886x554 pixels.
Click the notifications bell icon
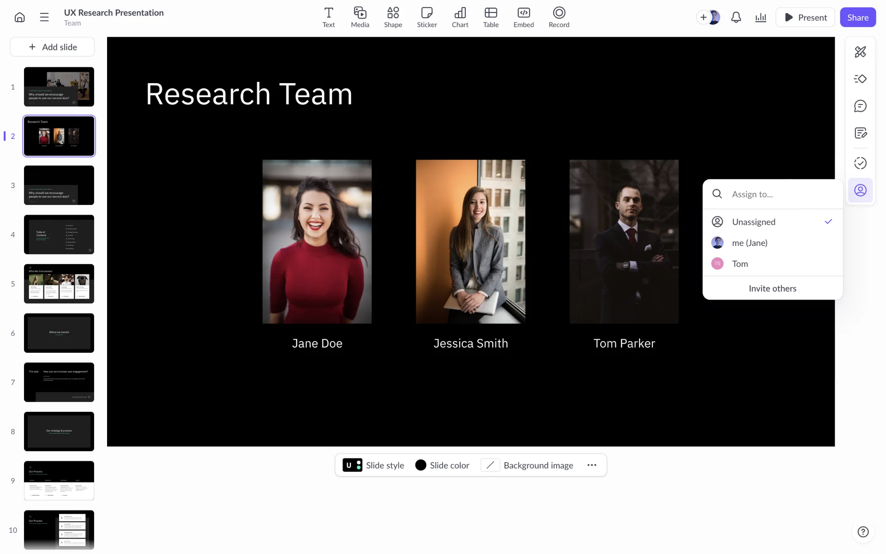[736, 18]
